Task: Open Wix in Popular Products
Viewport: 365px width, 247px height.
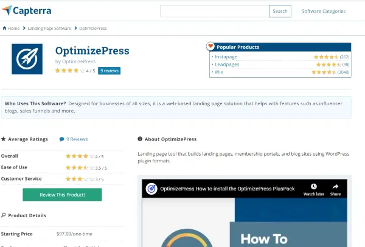Action: click(x=218, y=72)
